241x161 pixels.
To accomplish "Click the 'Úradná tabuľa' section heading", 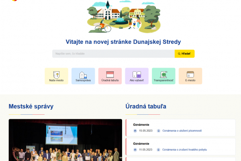I will [x=146, y=106].
